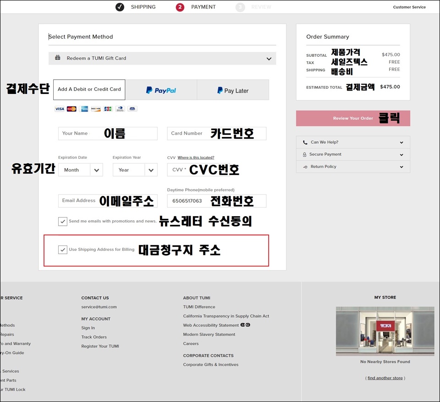
Task: Click the phone icon beside Can We Help
Action: click(305, 142)
